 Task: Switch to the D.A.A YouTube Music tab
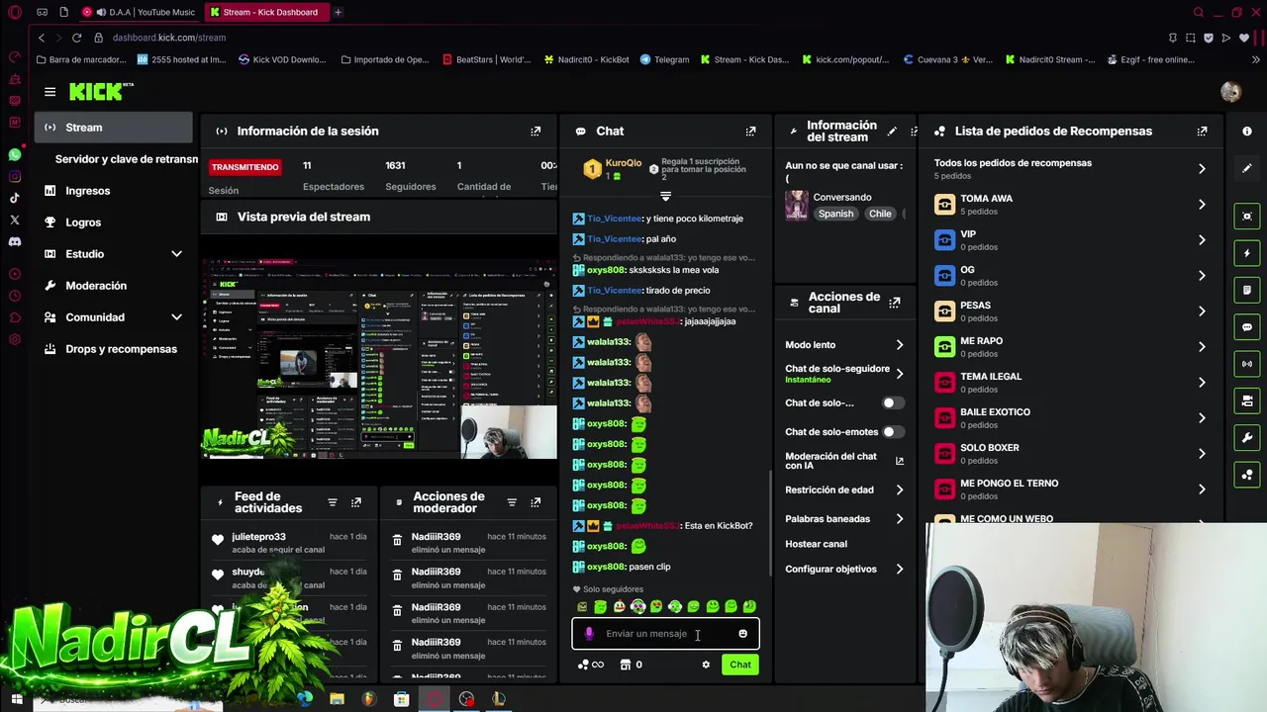coord(139,12)
